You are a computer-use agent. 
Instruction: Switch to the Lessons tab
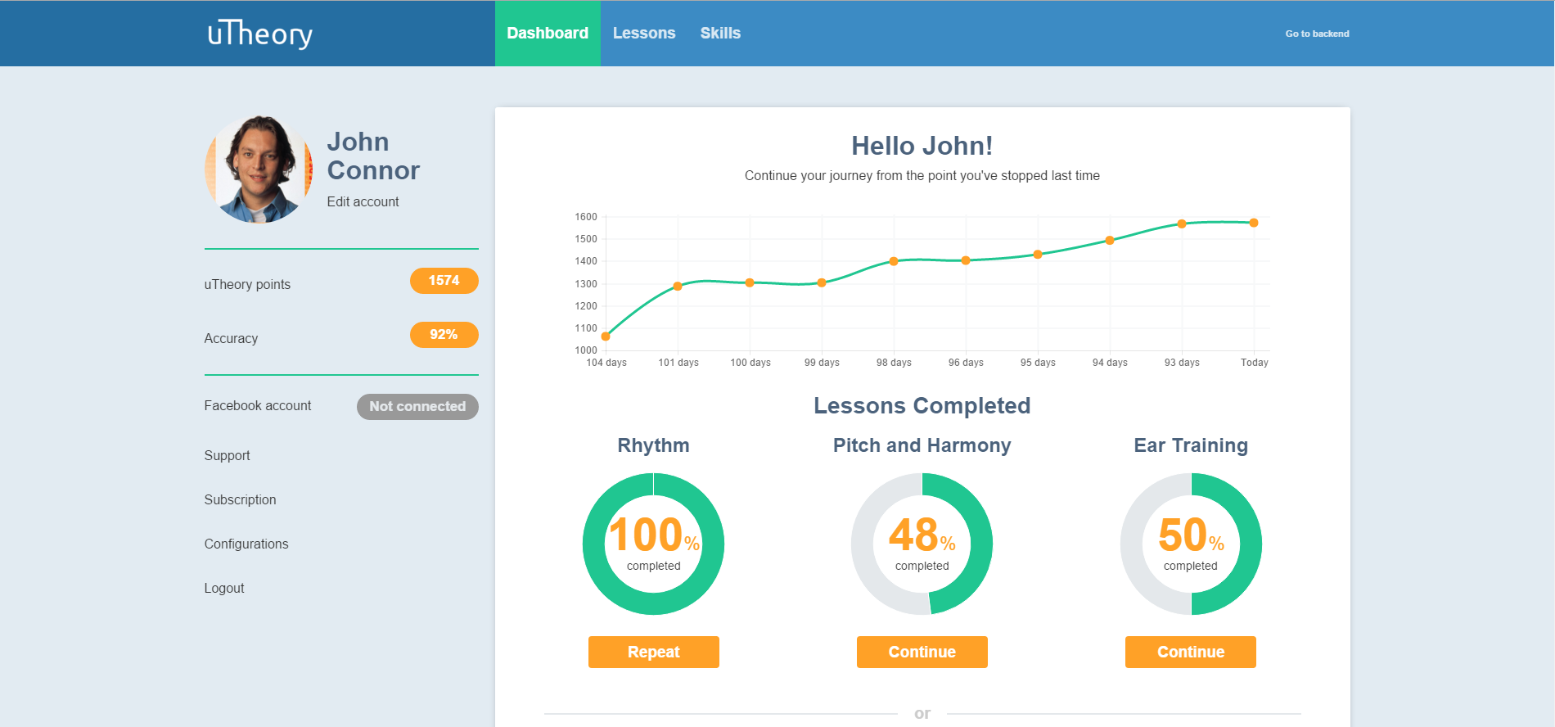[643, 34]
